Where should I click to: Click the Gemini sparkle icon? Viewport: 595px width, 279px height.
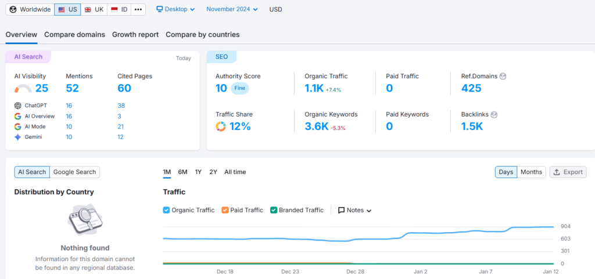click(18, 137)
